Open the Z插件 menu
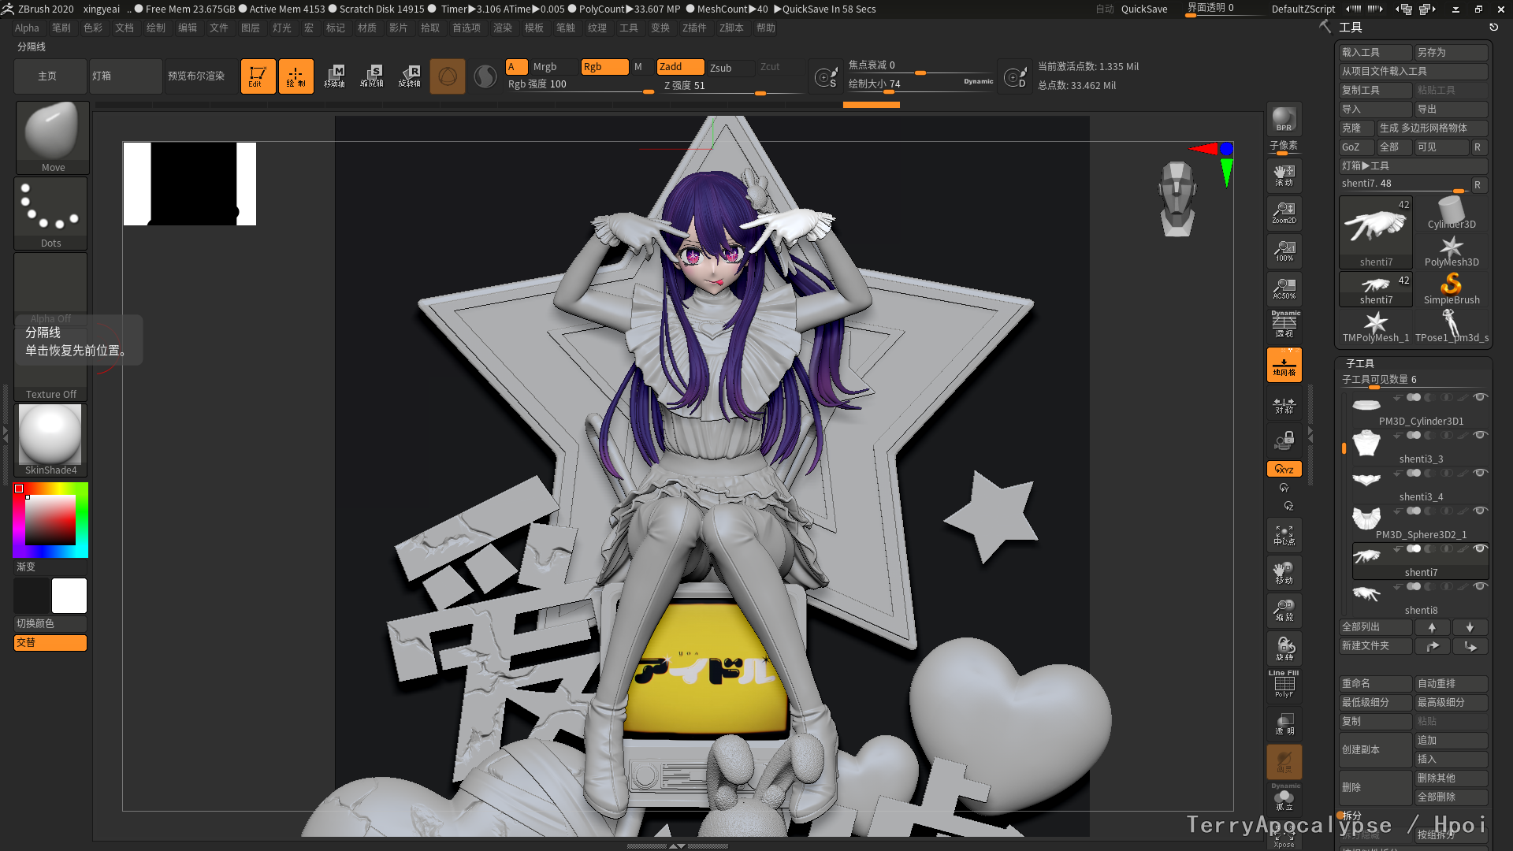This screenshot has height=851, width=1513. [694, 28]
